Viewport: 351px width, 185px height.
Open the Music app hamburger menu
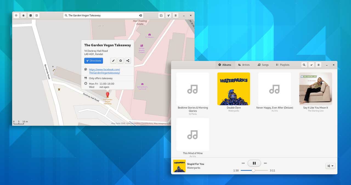click(x=318, y=65)
